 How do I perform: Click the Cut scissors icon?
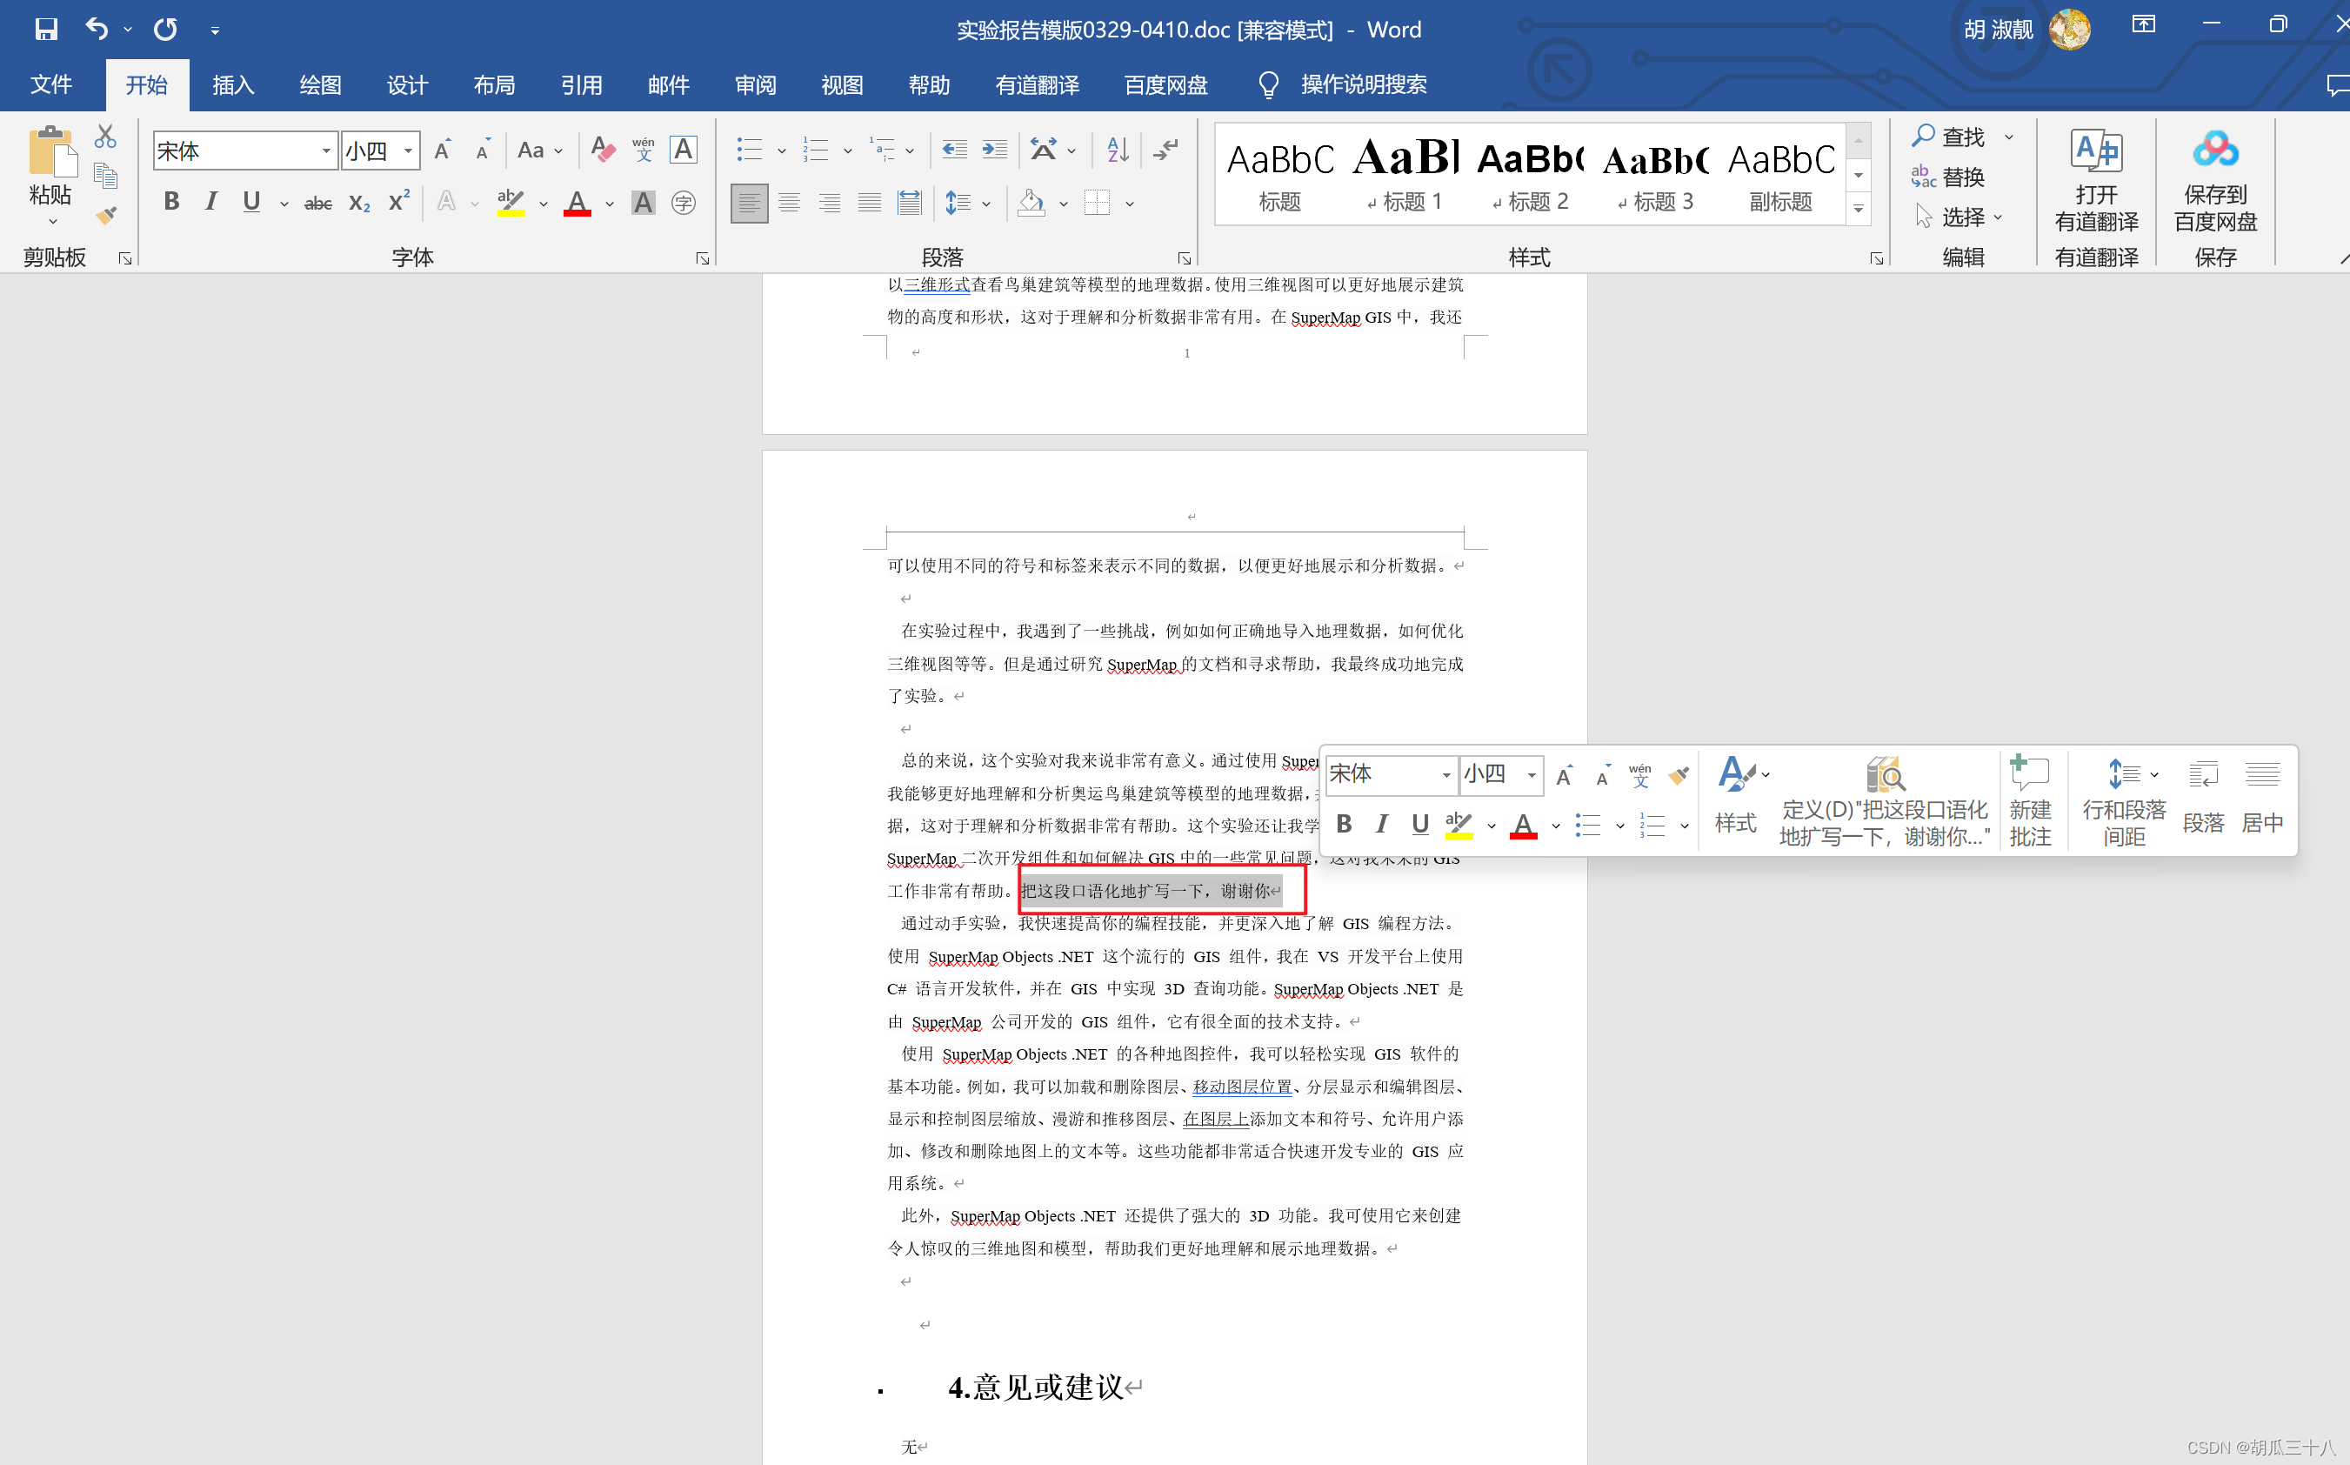(104, 137)
